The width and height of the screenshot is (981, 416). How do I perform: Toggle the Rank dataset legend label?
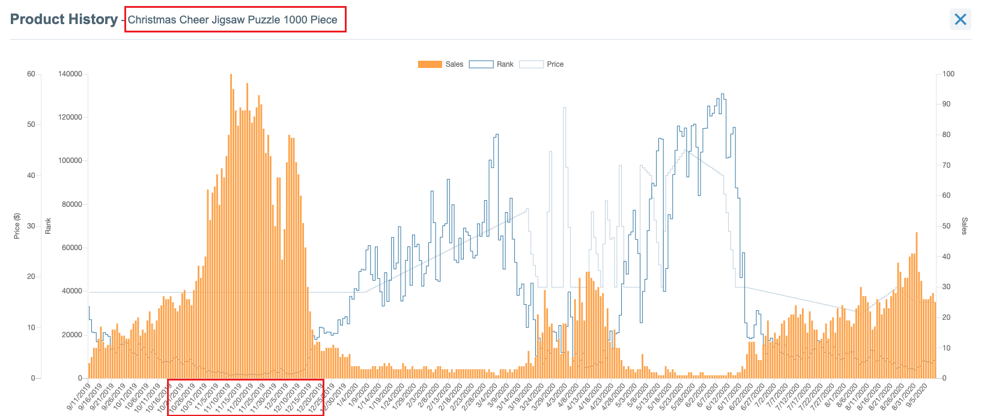(505, 64)
